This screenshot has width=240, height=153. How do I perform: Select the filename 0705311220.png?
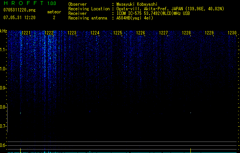[19, 10]
